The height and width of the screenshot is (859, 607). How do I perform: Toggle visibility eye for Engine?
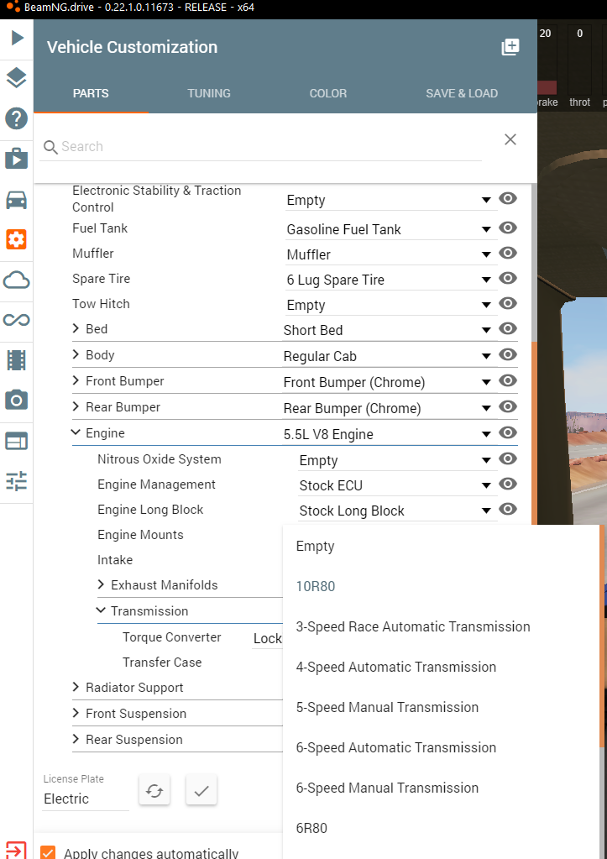508,432
